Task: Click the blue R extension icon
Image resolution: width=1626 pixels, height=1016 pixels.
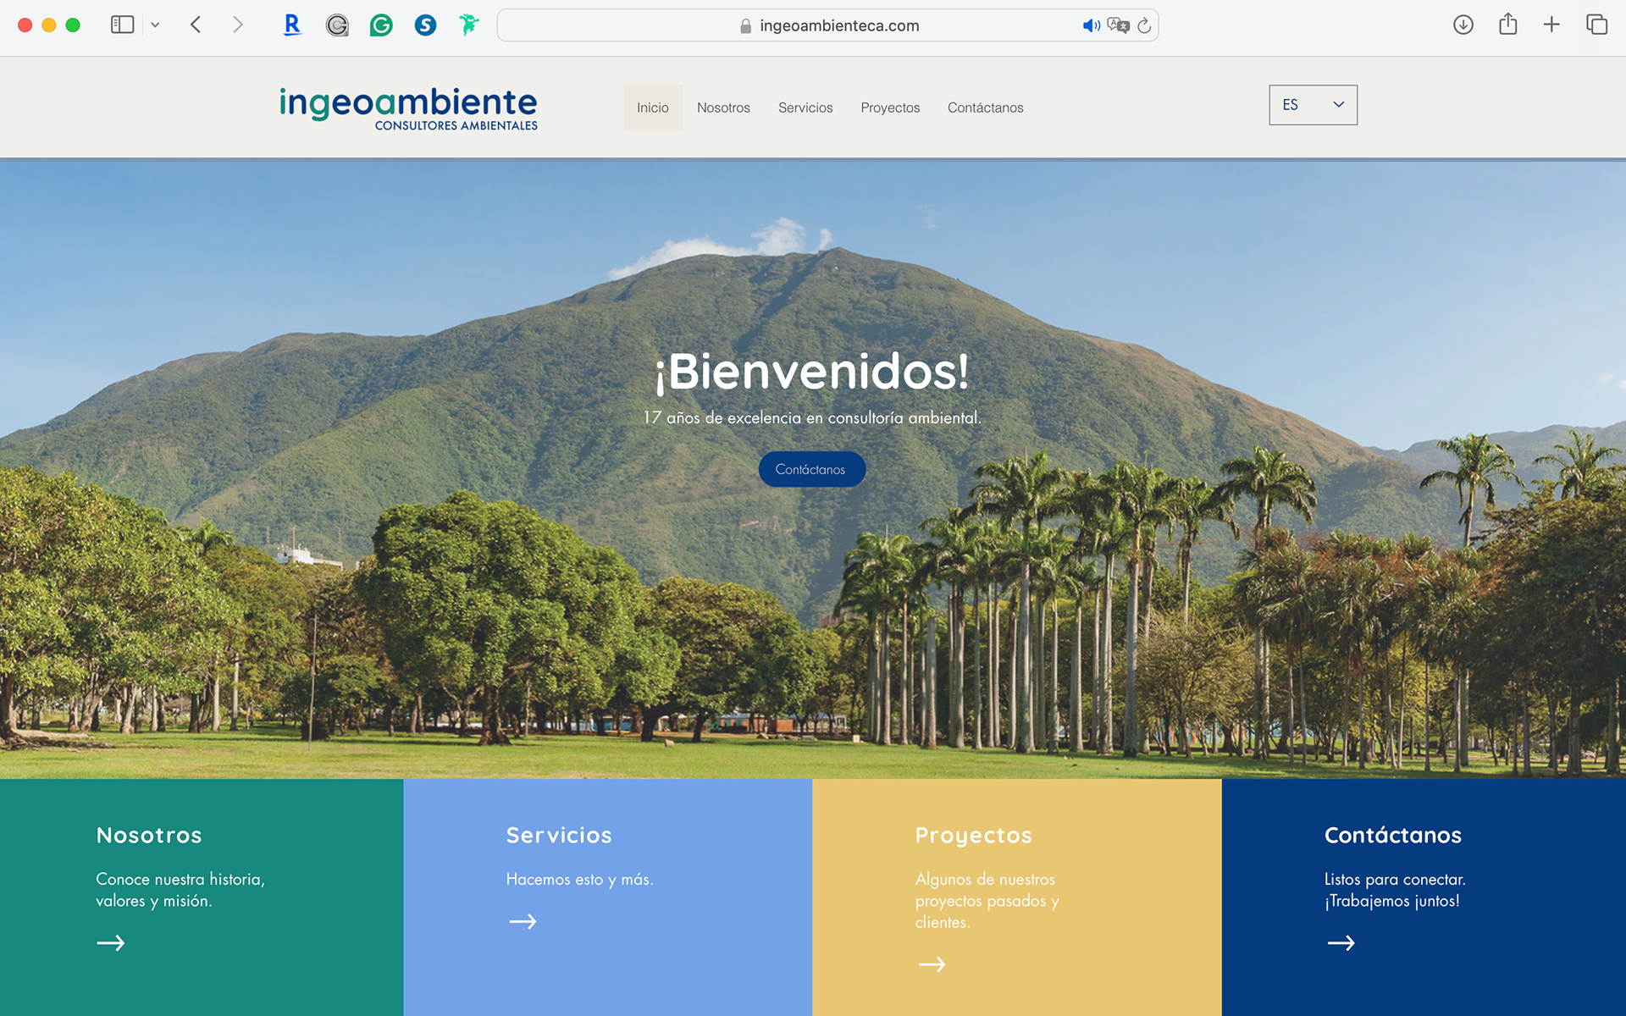Action: point(292,25)
